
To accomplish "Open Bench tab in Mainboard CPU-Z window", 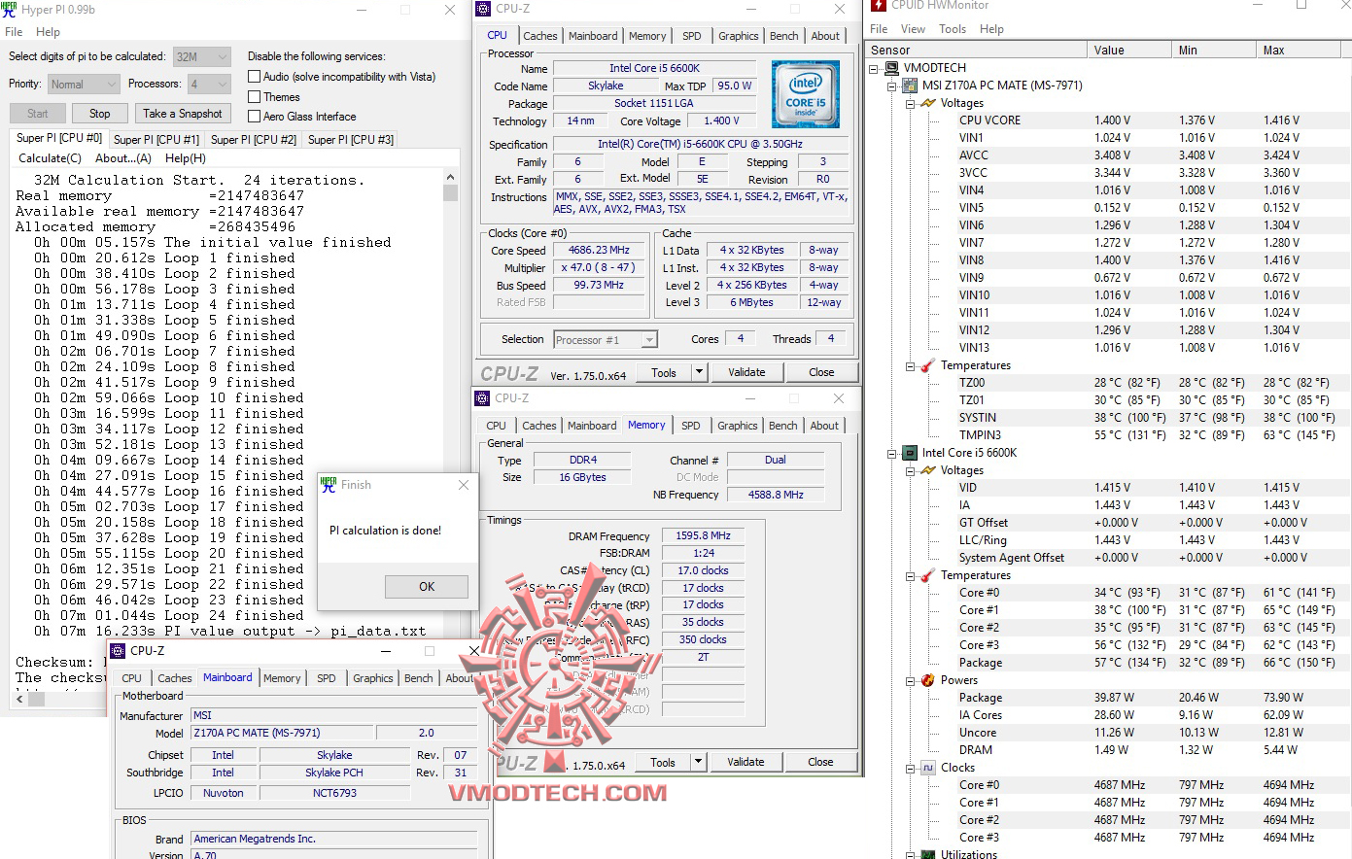I will coord(419,678).
